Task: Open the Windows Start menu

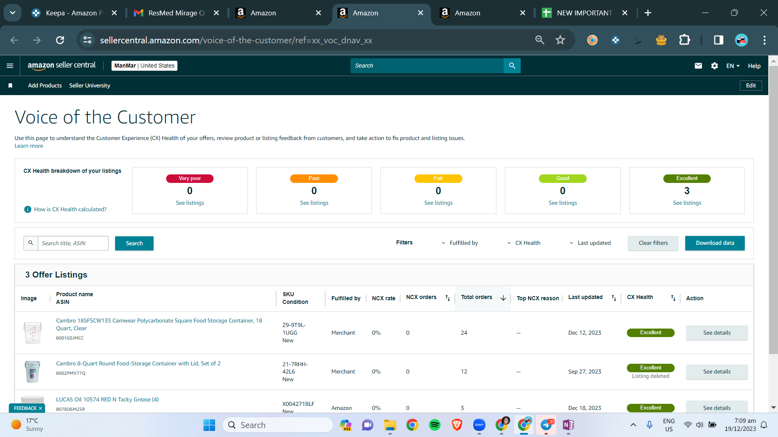Action: (x=209, y=425)
